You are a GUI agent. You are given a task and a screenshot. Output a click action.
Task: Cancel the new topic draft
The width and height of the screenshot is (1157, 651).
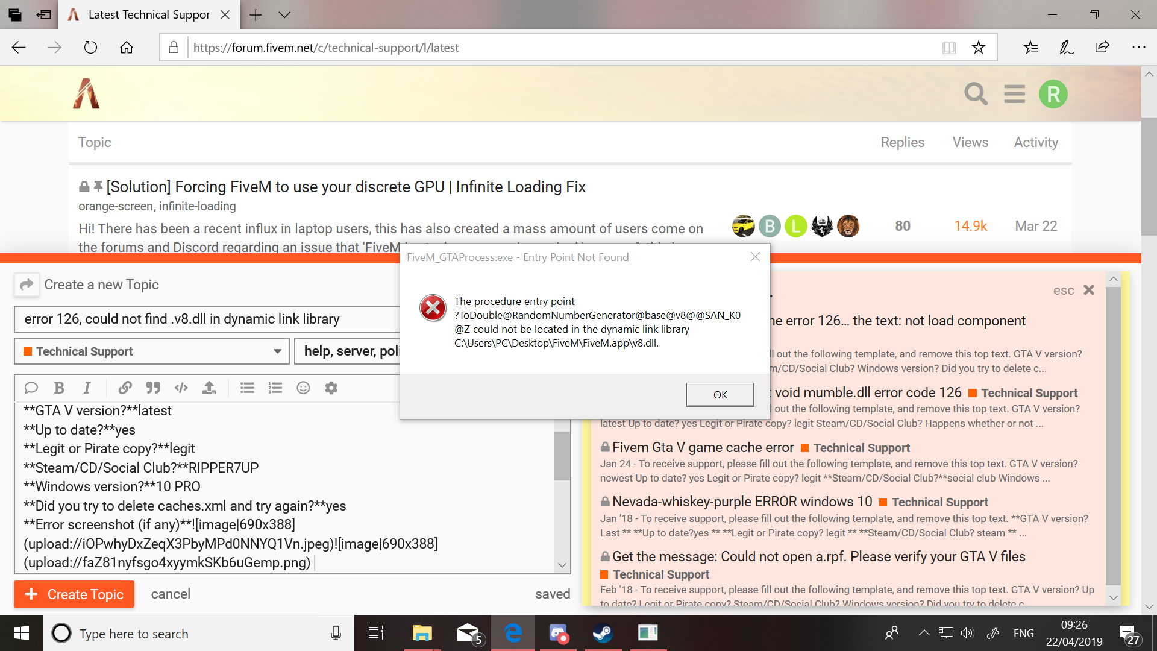171,594
